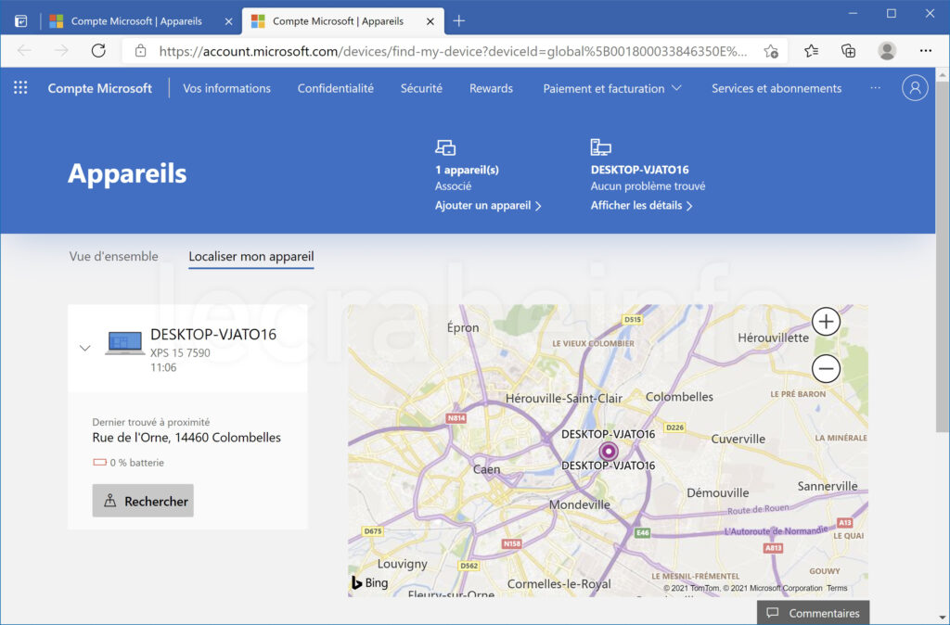Refresh the current page

click(98, 51)
